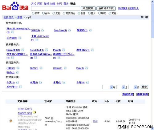The height and width of the screenshot is (130, 154).
Task: Play headphone icon next to See-Saw(1)
Action: click(x=70, y=30)
